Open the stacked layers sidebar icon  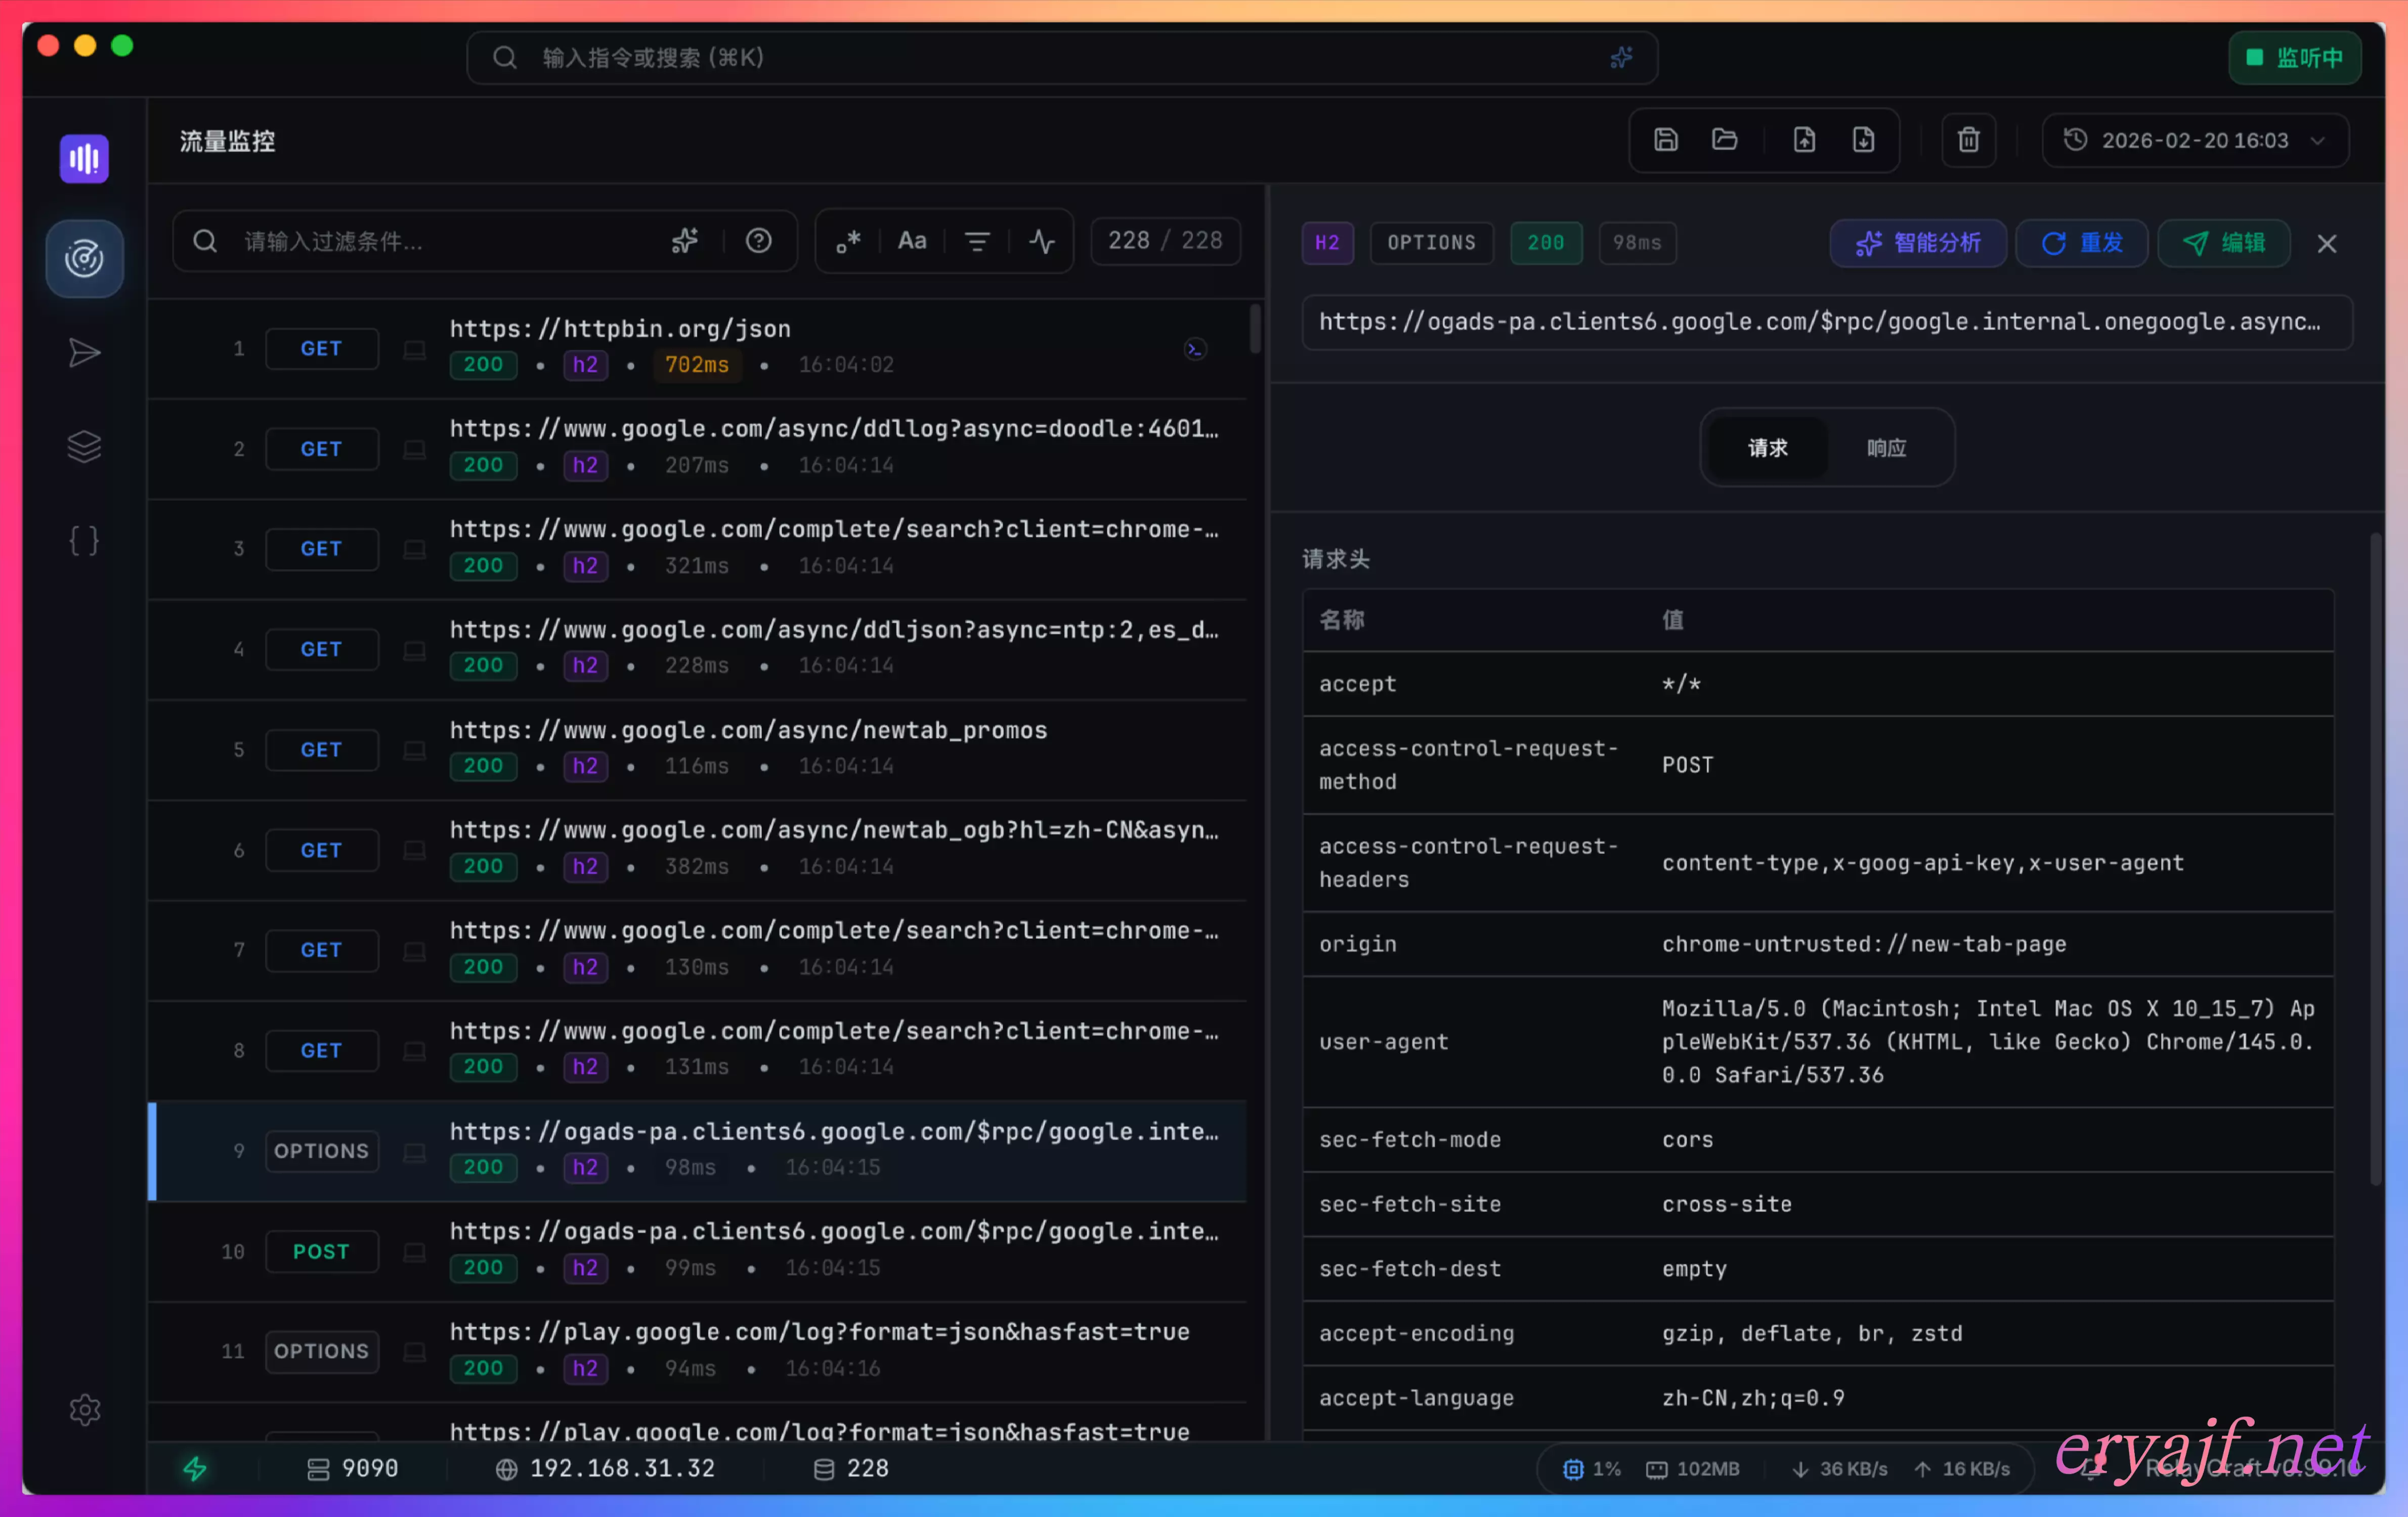84,447
